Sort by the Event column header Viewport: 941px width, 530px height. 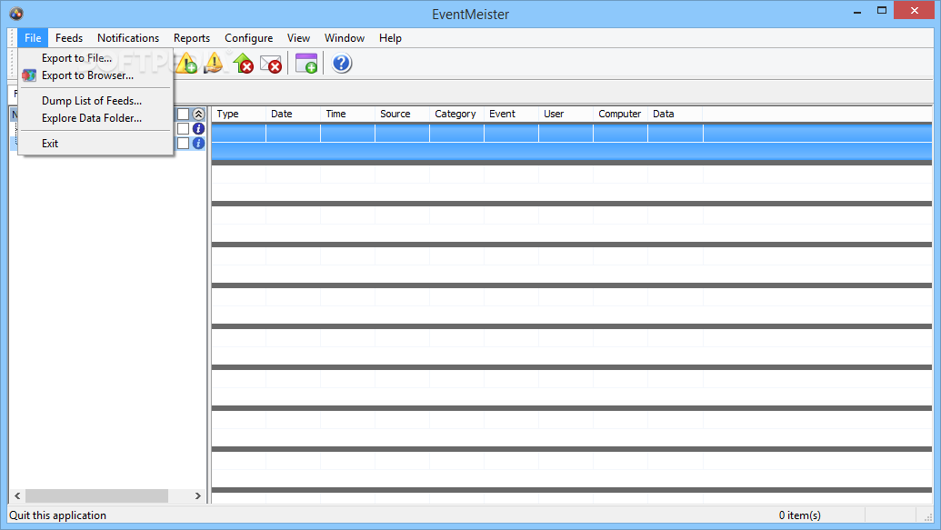click(x=511, y=114)
